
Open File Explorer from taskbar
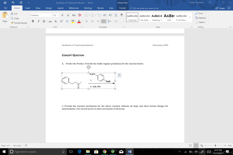(x=88, y=152)
